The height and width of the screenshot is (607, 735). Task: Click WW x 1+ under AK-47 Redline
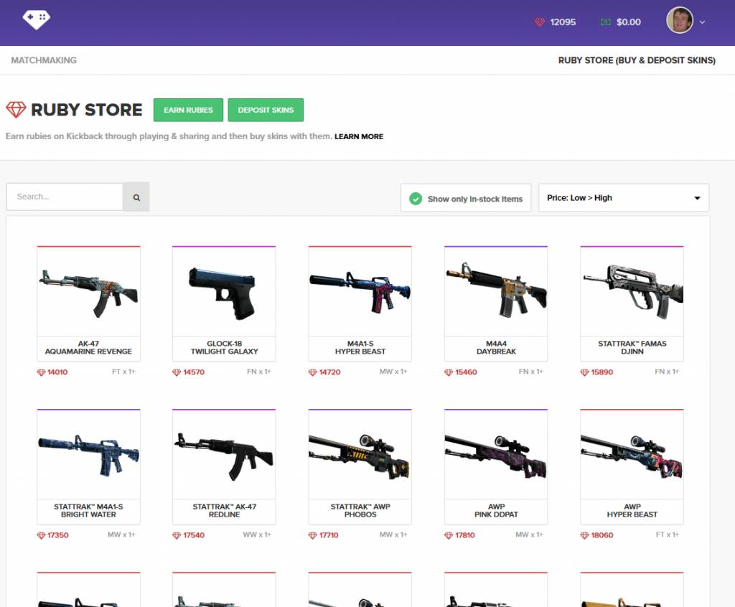pos(257,535)
